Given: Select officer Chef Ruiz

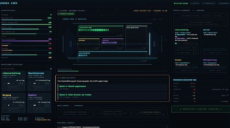Looking at the screenshot, I should point(40,118).
